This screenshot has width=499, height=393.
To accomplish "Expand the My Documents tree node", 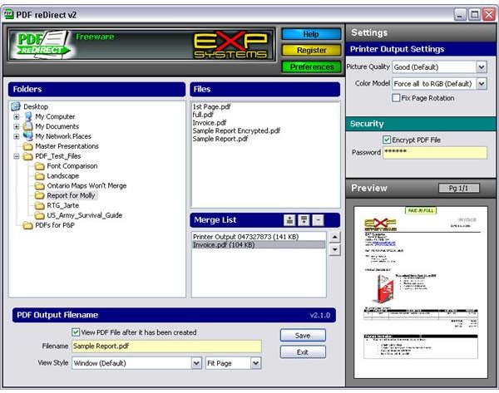I will (x=17, y=126).
